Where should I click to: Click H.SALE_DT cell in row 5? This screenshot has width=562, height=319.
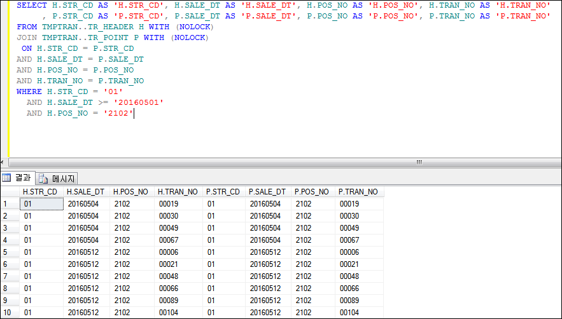87,252
